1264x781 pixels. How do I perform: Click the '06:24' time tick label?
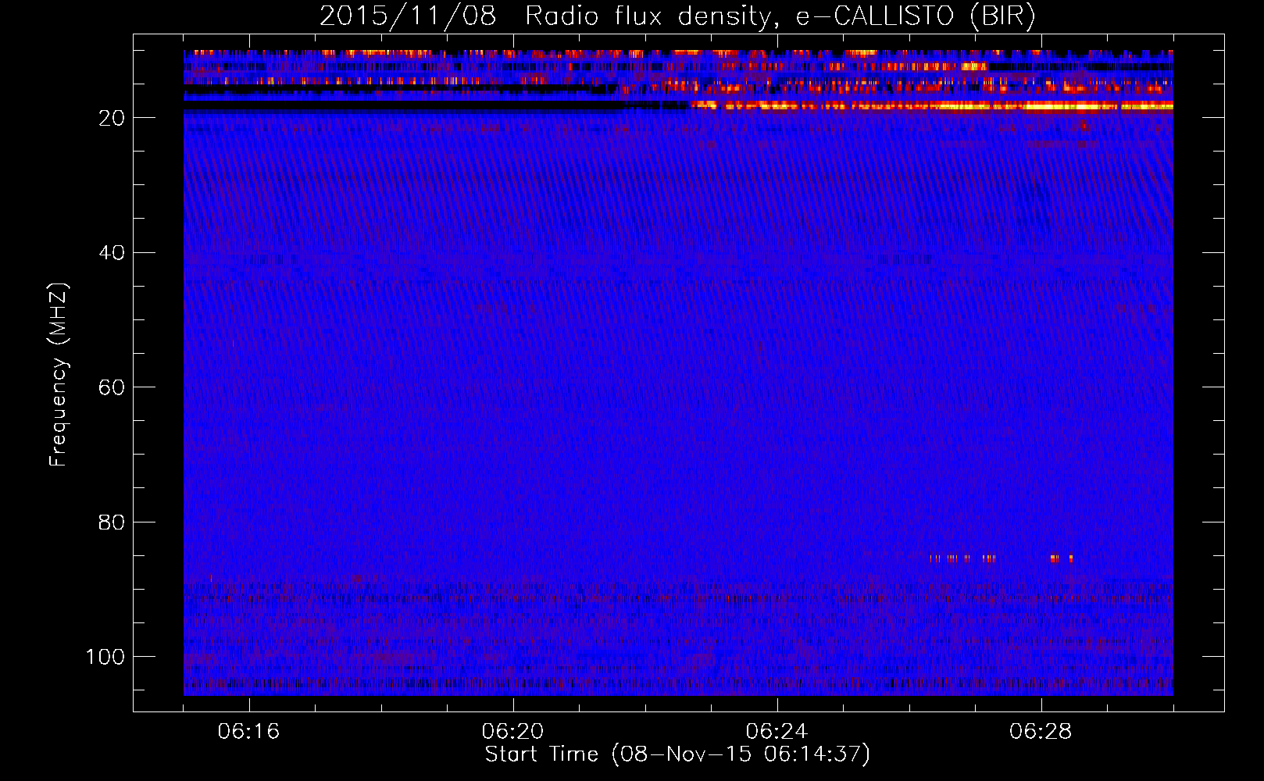pos(777,732)
